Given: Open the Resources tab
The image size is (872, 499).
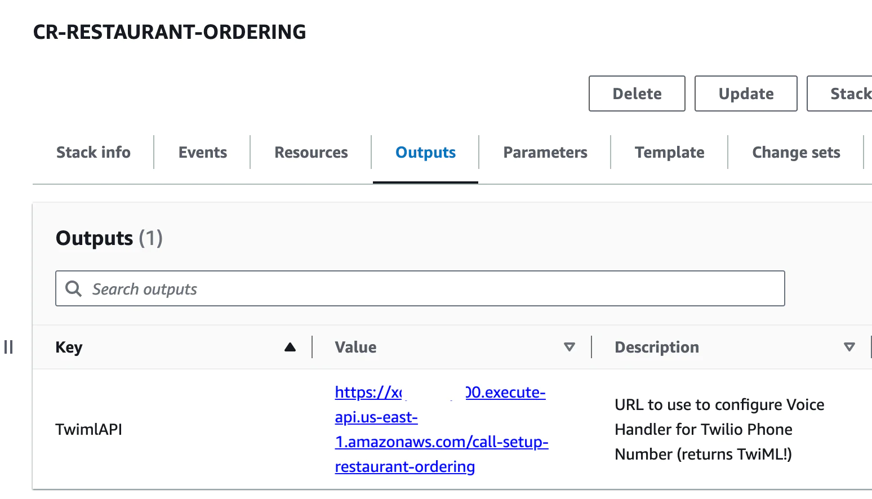Looking at the screenshot, I should tap(311, 153).
